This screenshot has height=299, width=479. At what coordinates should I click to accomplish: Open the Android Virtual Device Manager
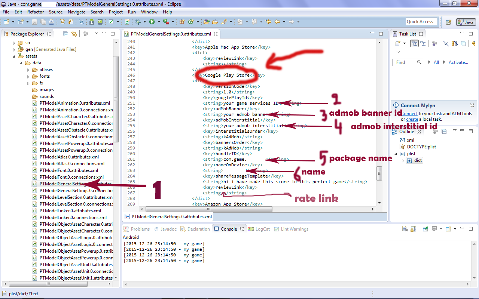[x=100, y=22]
